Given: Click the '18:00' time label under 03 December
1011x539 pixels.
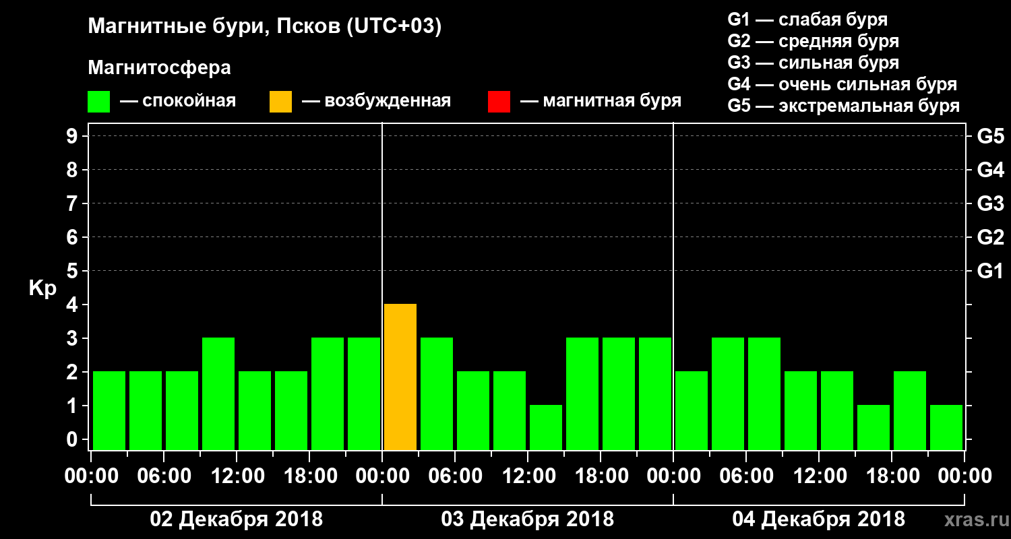Looking at the screenshot, I should tap(601, 476).
